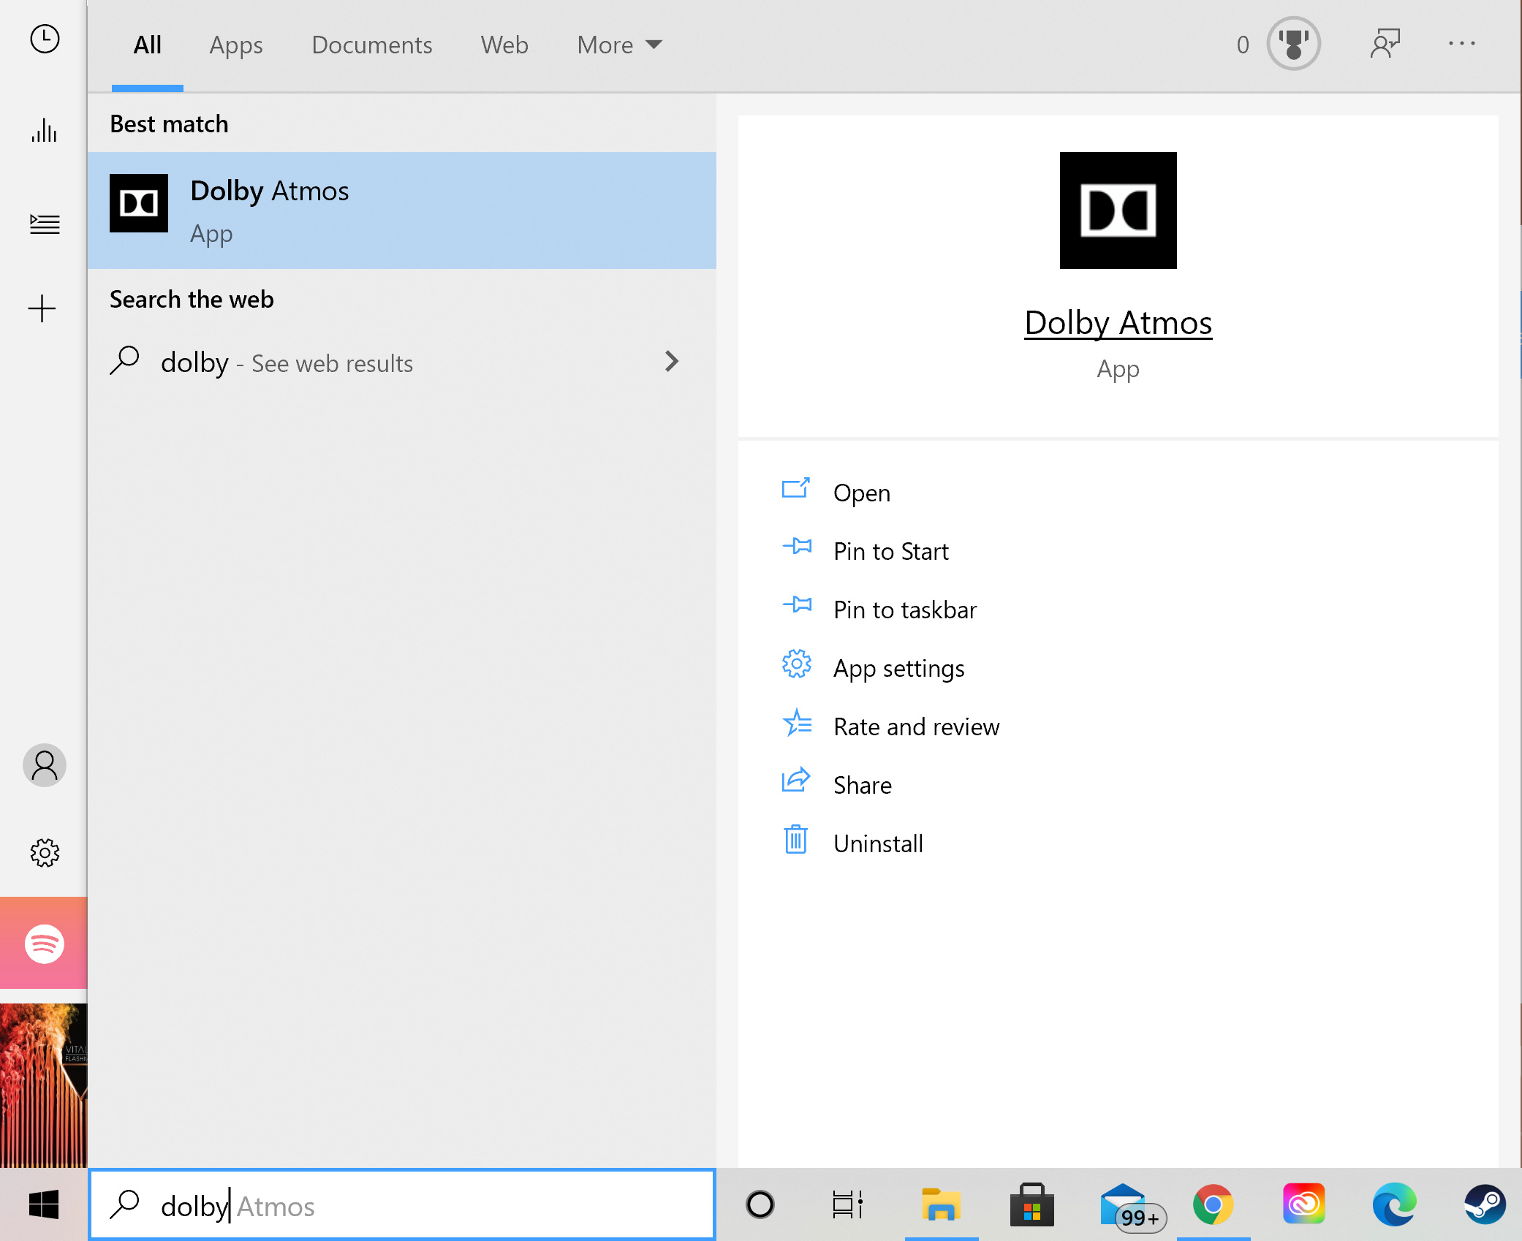Click the App settings gear icon
The width and height of the screenshot is (1522, 1241).
pyautogui.click(x=796, y=664)
